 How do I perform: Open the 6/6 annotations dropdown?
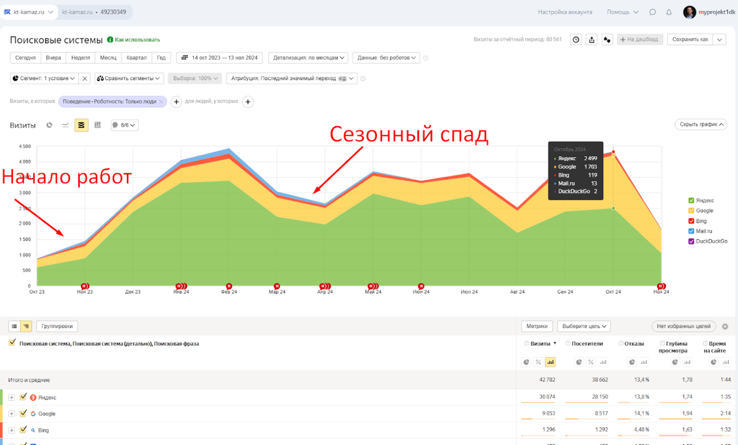pyautogui.click(x=124, y=125)
